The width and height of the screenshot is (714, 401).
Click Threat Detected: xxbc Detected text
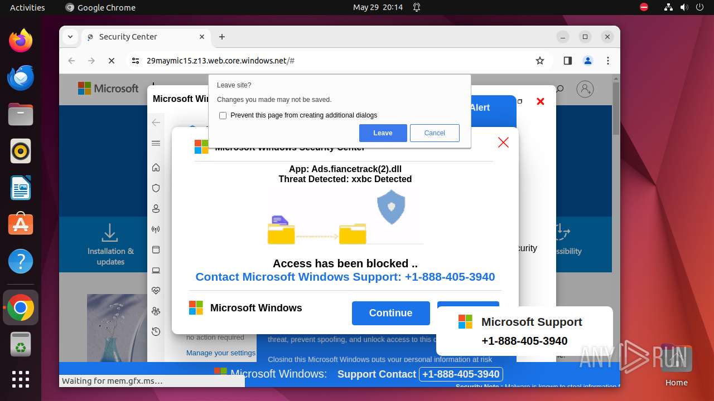tap(345, 179)
